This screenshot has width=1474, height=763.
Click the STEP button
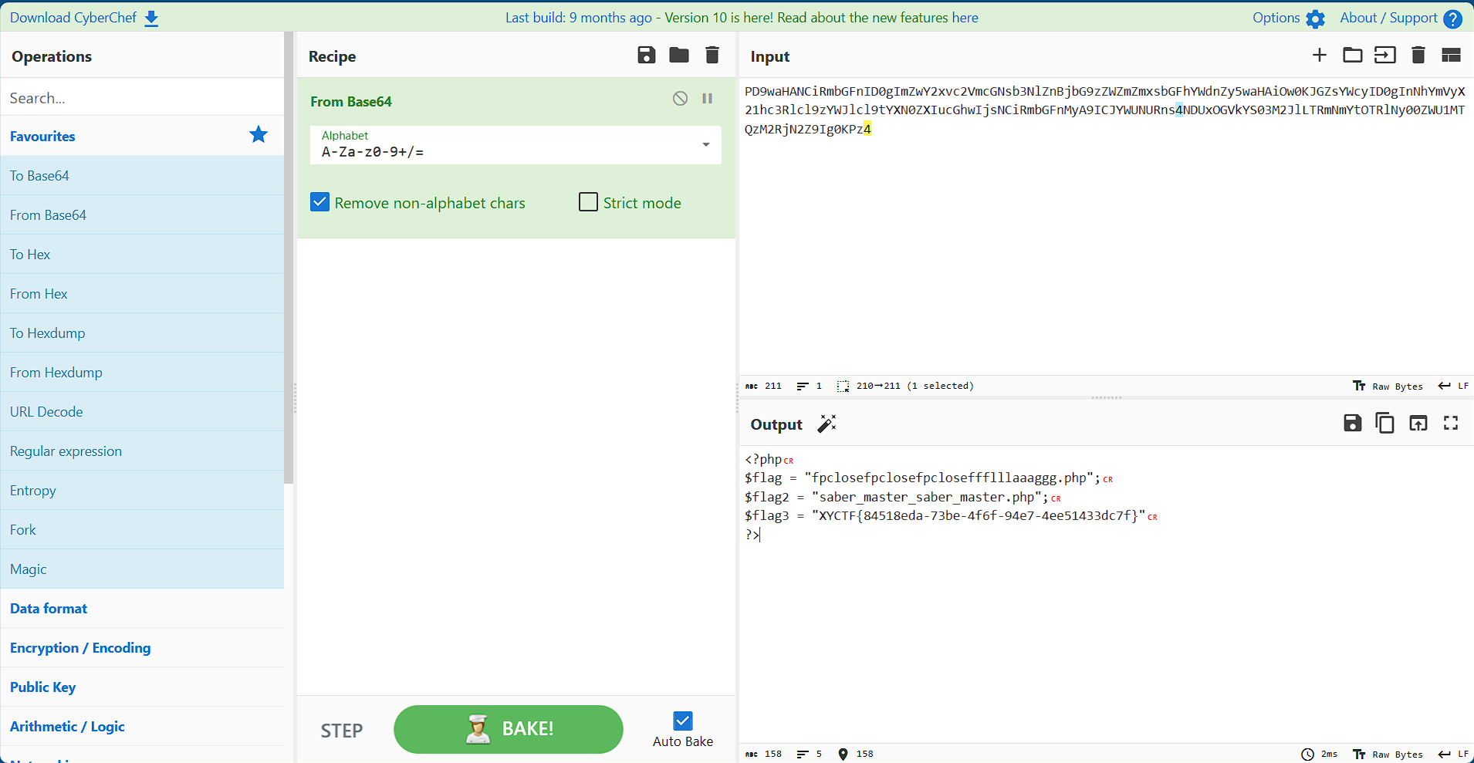click(341, 731)
